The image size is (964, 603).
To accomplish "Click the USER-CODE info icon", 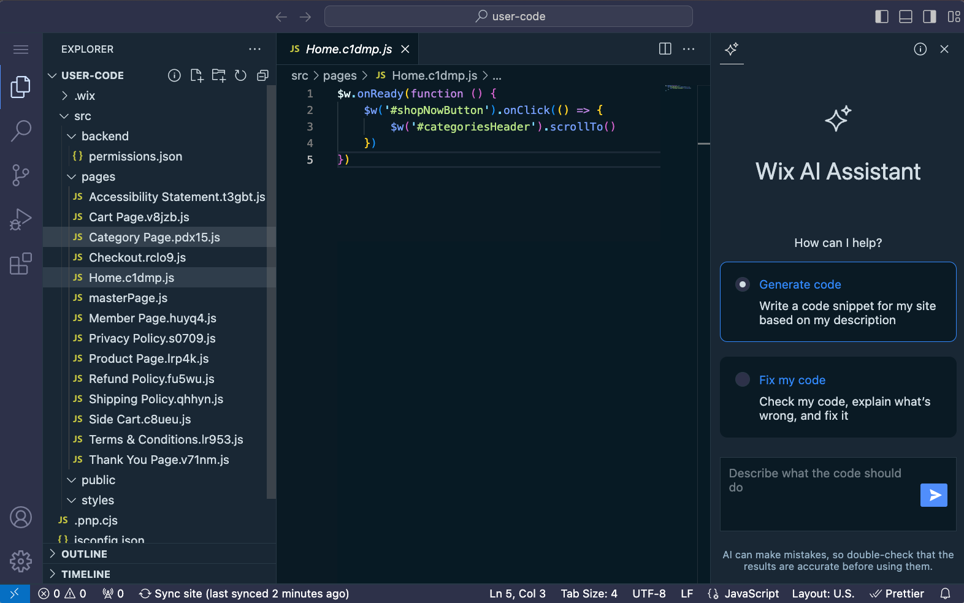I will point(174,75).
